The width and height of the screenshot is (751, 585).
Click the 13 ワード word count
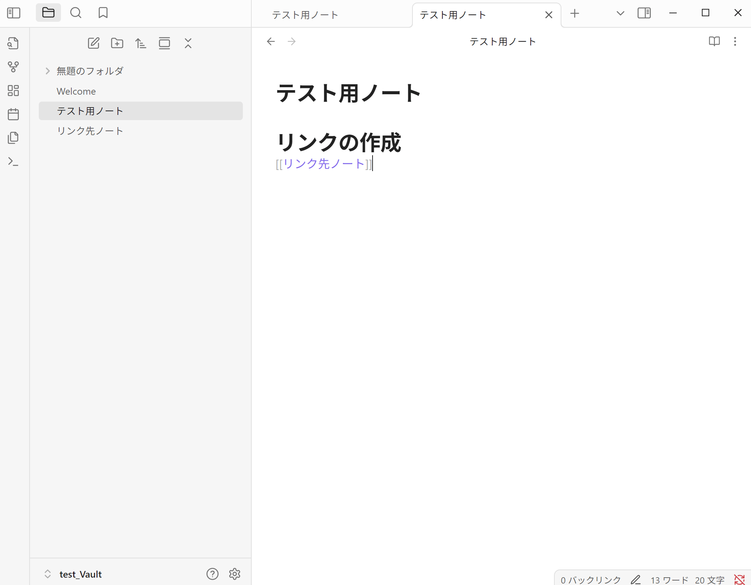tap(669, 580)
